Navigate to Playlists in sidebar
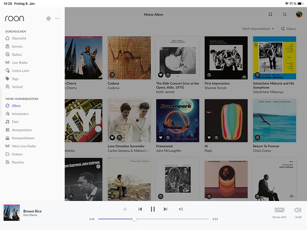Screen dimensions: 307x230 point(18,162)
